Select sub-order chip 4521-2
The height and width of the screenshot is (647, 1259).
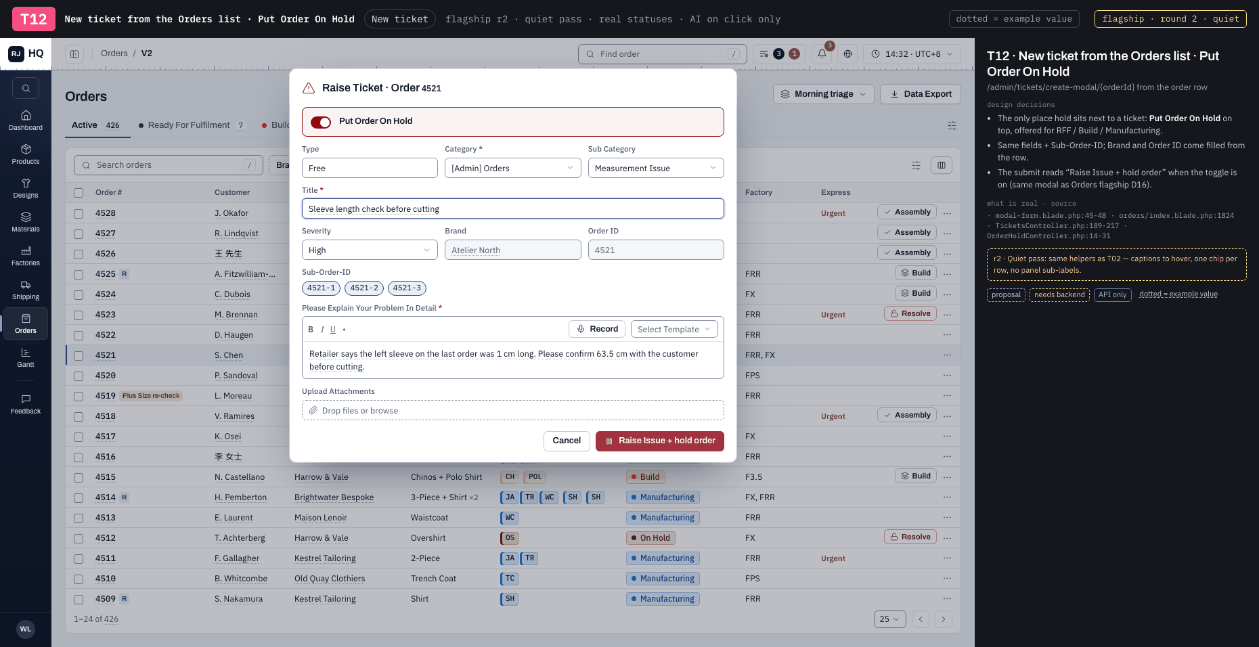click(x=364, y=288)
